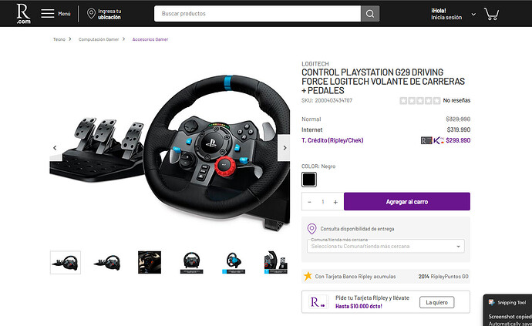Focus the Buscar productos search field
The height and width of the screenshot is (326, 532).
click(x=258, y=14)
